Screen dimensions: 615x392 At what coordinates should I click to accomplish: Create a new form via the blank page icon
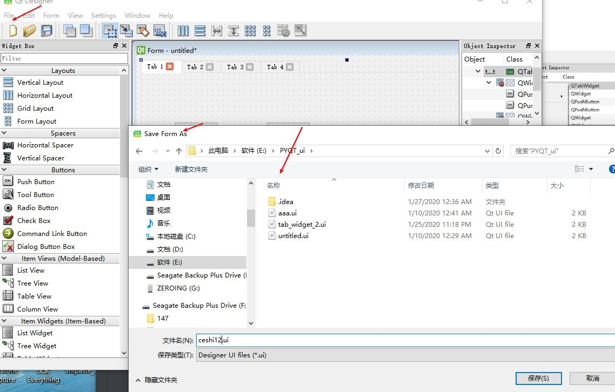(x=11, y=31)
